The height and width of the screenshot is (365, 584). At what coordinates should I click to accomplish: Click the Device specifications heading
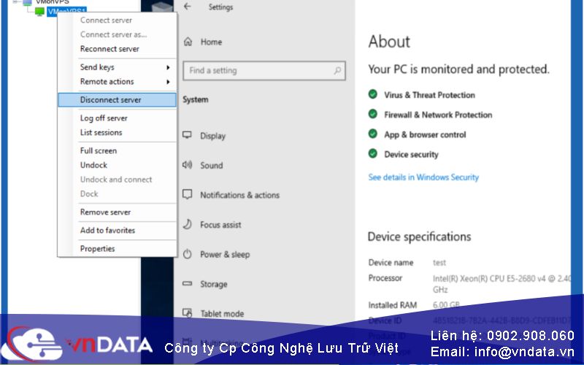point(419,237)
